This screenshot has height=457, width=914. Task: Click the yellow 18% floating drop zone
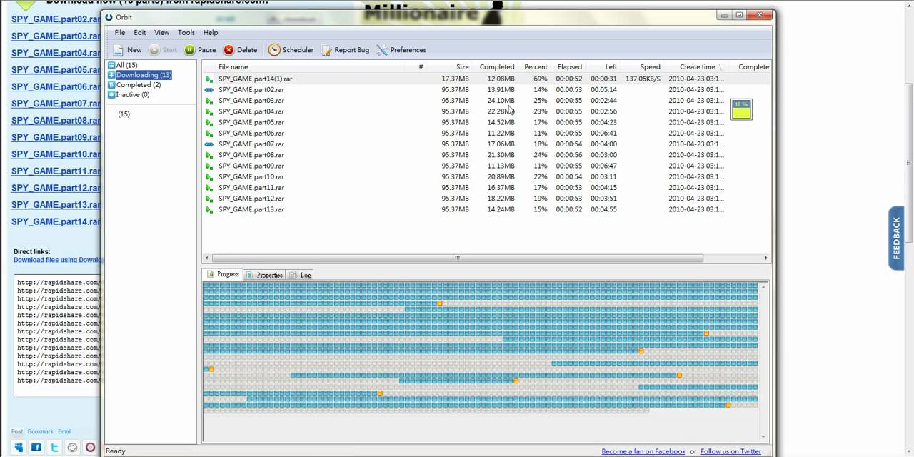pos(741,109)
